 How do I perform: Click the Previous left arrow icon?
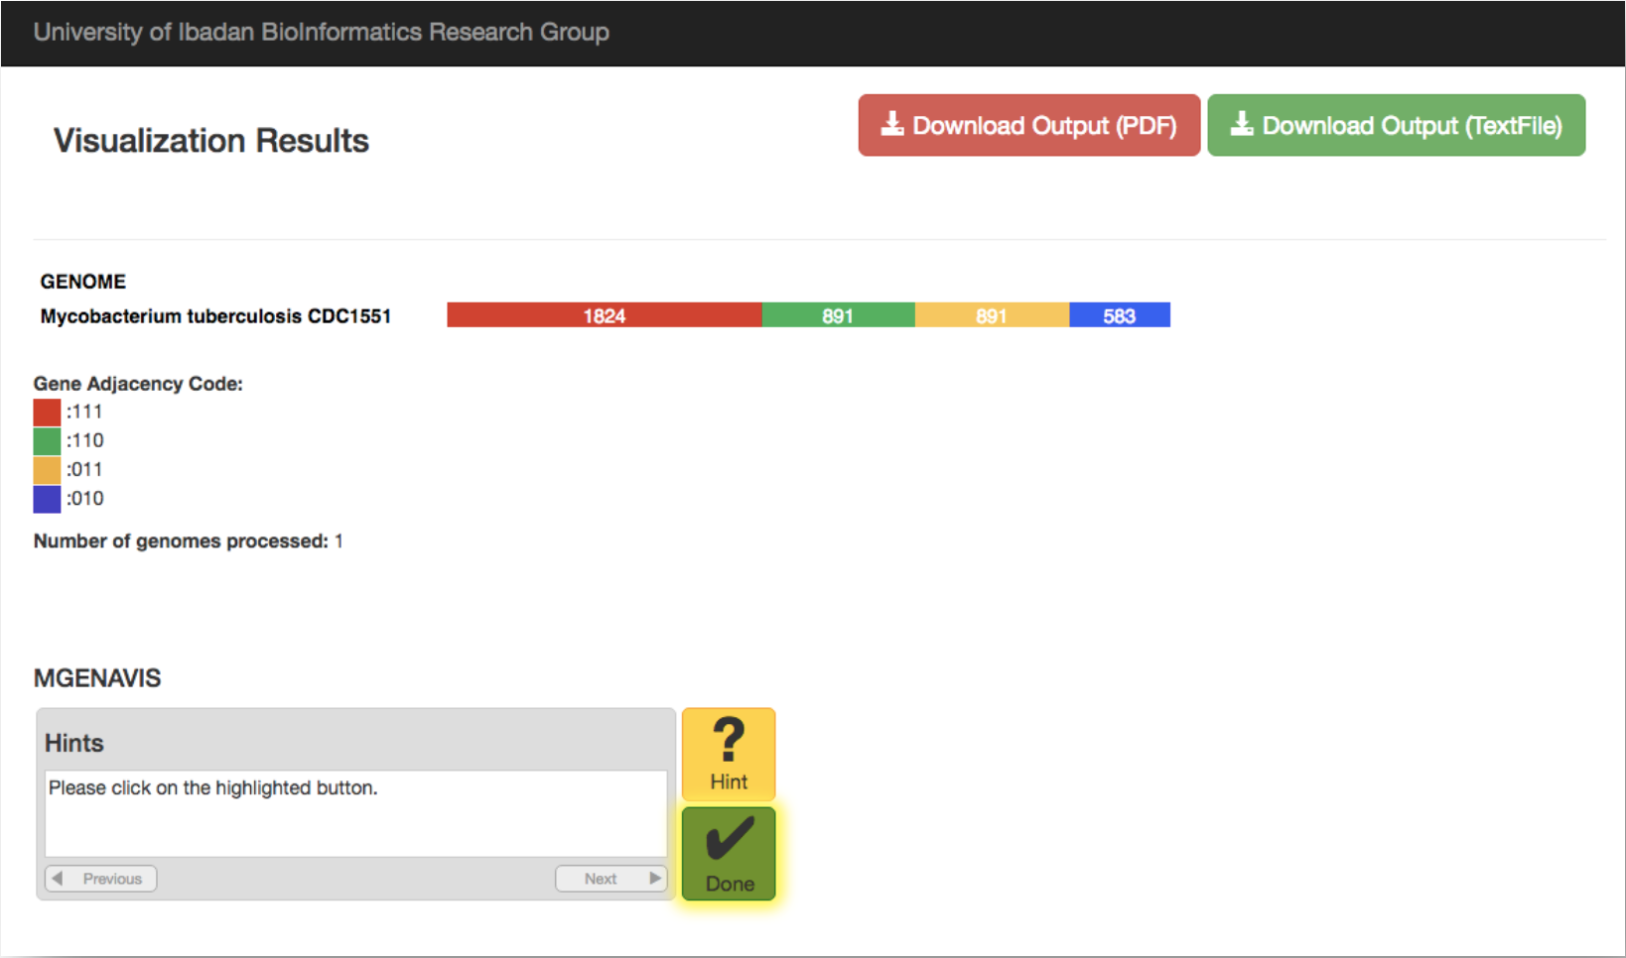coord(58,879)
